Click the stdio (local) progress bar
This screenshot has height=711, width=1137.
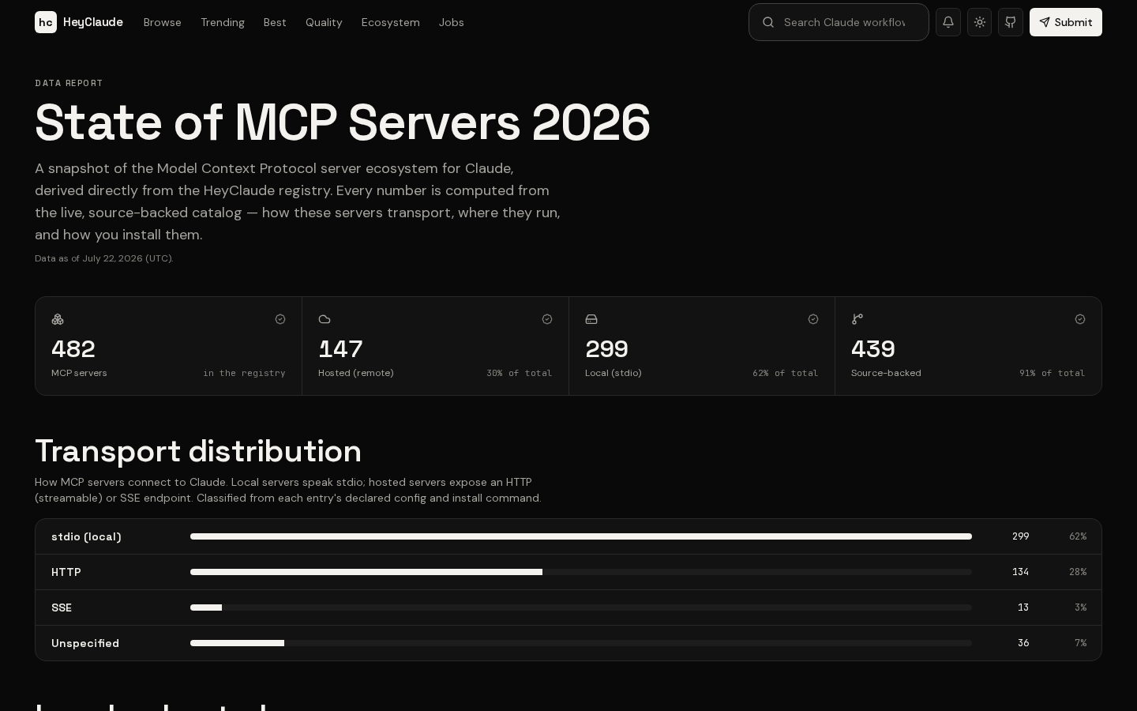click(581, 536)
